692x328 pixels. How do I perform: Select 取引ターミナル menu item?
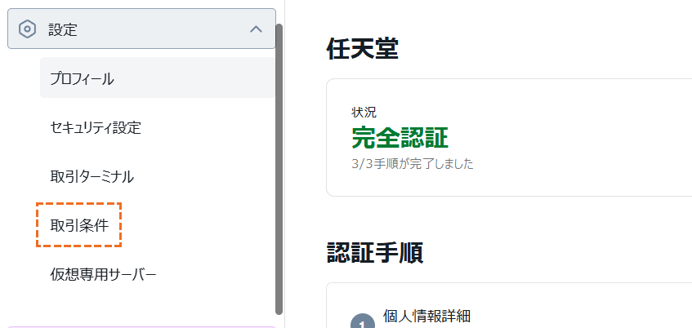tap(92, 177)
